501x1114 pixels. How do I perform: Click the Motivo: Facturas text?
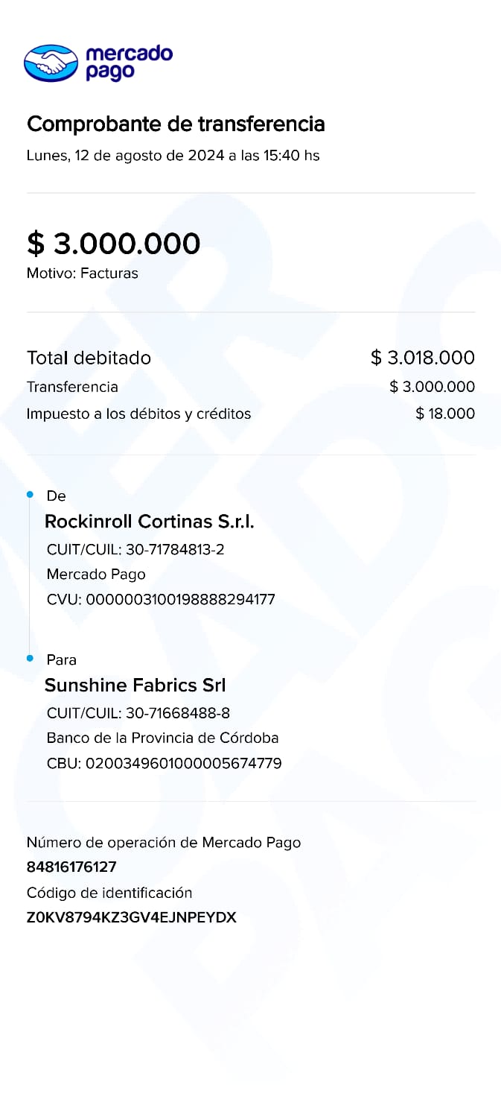click(x=83, y=273)
